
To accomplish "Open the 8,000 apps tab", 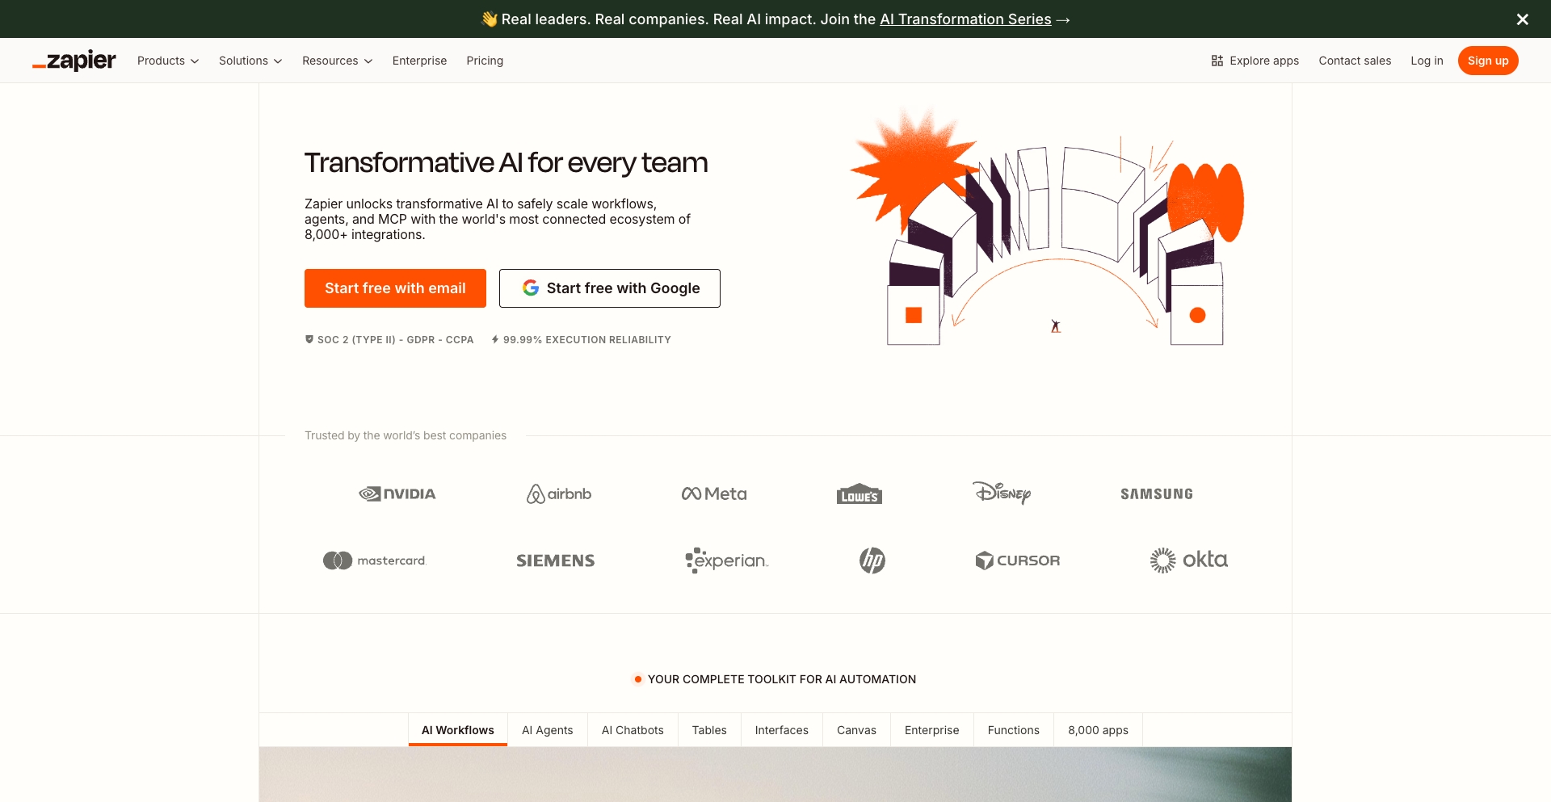I will click(1098, 729).
